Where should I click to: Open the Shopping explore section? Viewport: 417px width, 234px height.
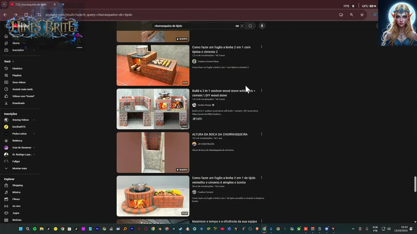pyautogui.click(x=18, y=185)
